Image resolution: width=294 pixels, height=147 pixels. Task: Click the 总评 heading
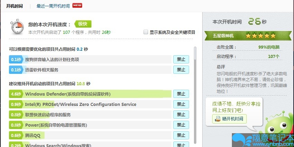[221, 67]
